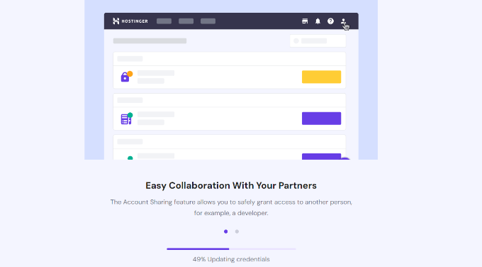Open notifications bell icon
Screen dimensions: 482x267
coord(318,21)
